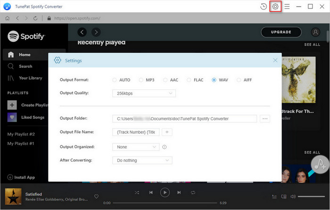
Task: Select AIFF output format
Action: coord(239,80)
